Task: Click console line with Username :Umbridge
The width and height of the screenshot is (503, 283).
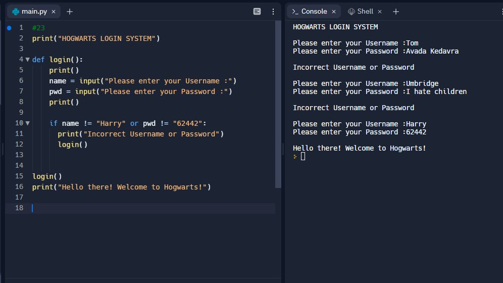Action: click(365, 83)
